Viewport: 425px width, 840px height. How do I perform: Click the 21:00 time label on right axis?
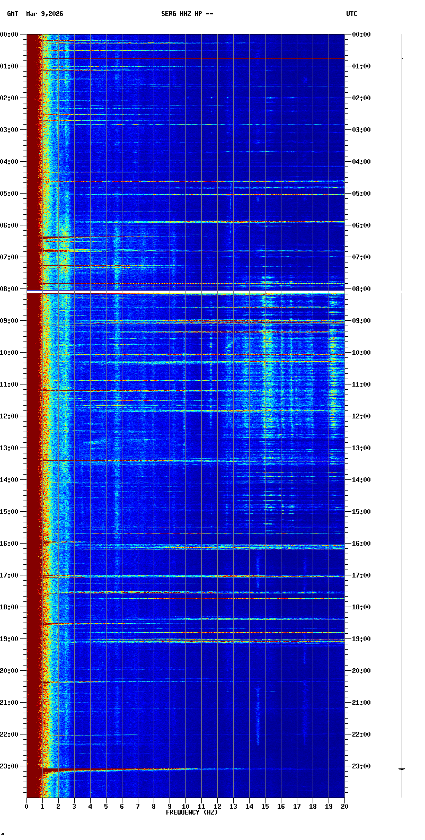(x=361, y=703)
